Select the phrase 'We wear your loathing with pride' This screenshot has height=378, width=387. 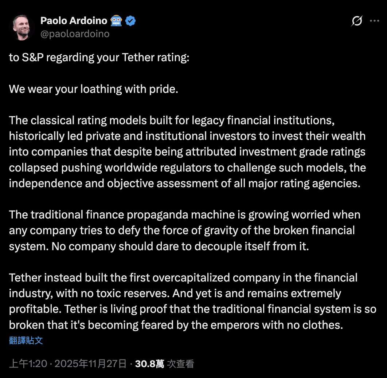pyautogui.click(x=94, y=88)
